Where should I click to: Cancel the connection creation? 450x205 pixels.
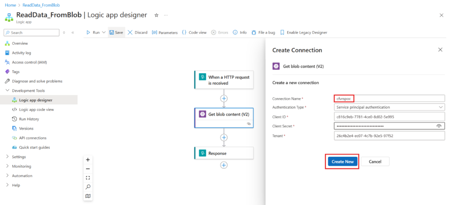375,162
